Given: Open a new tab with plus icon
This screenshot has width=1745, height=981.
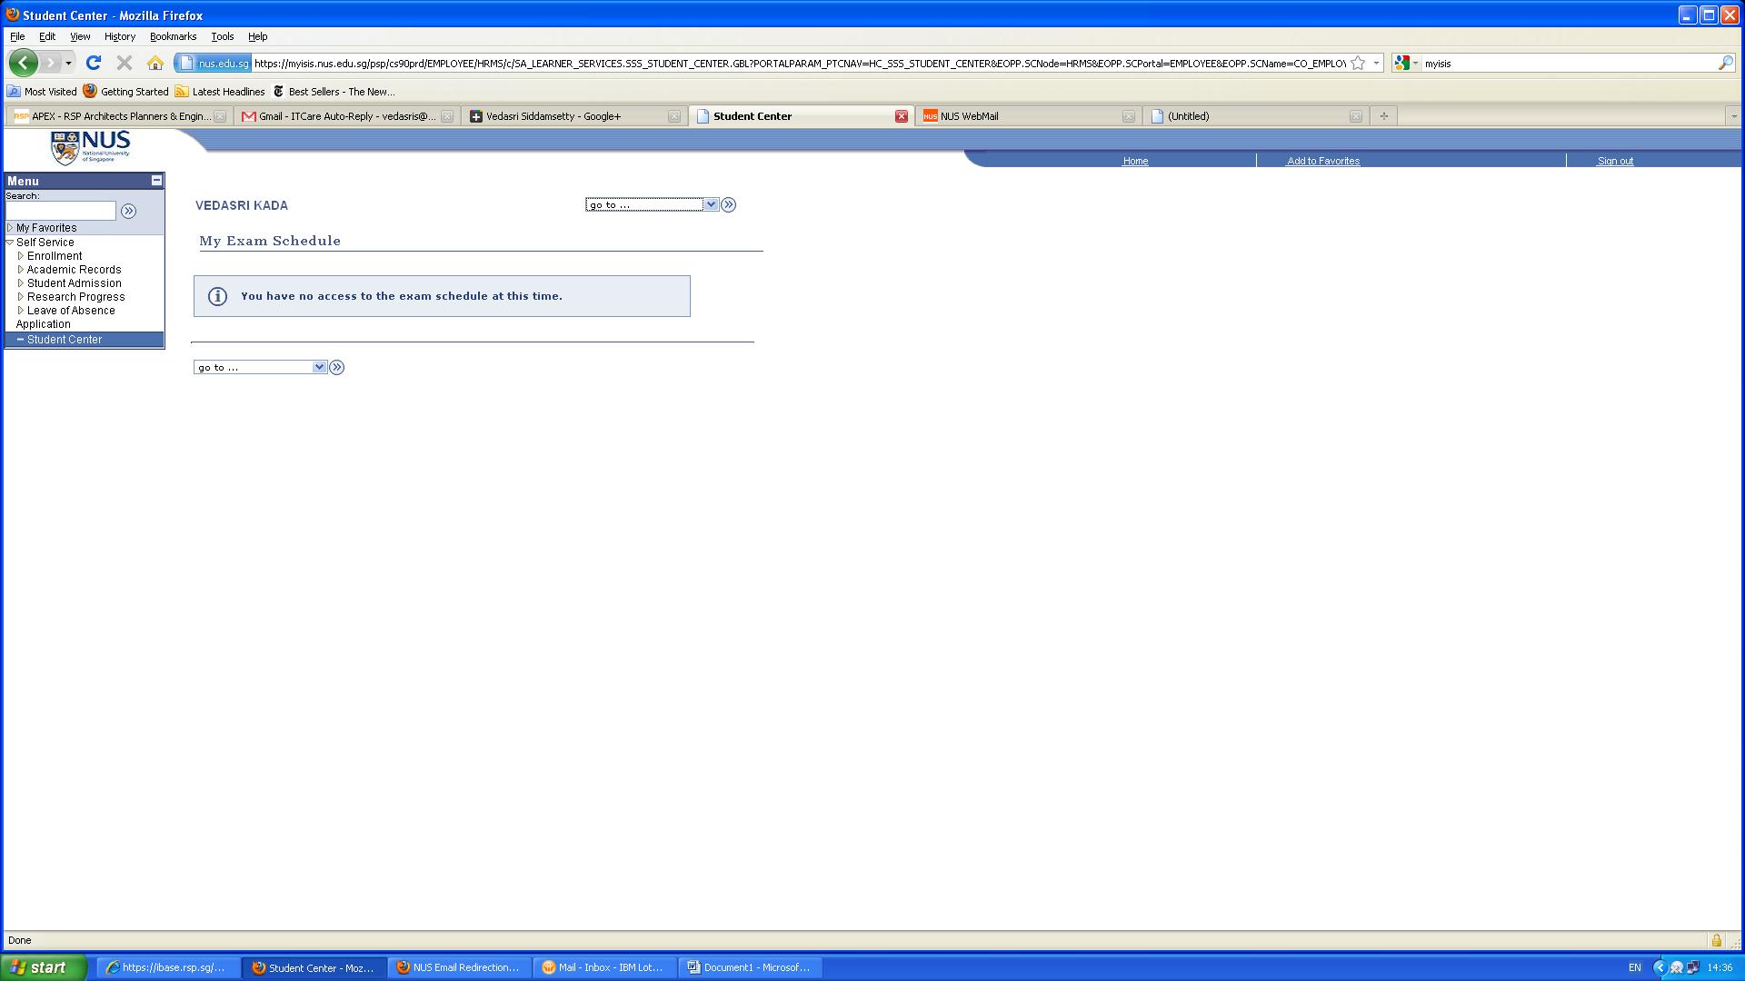Looking at the screenshot, I should pyautogui.click(x=1383, y=116).
